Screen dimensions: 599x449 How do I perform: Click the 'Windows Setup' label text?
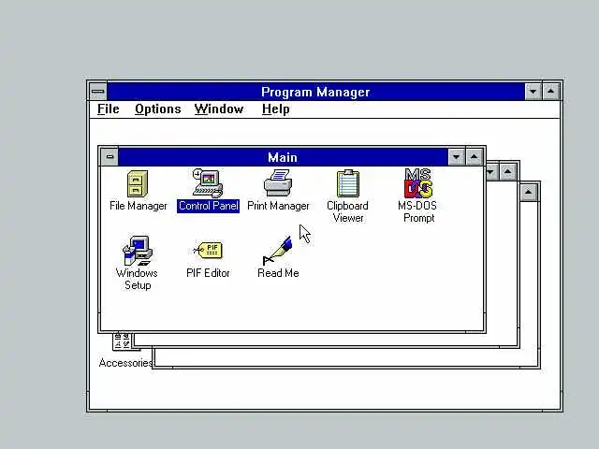pyautogui.click(x=138, y=279)
